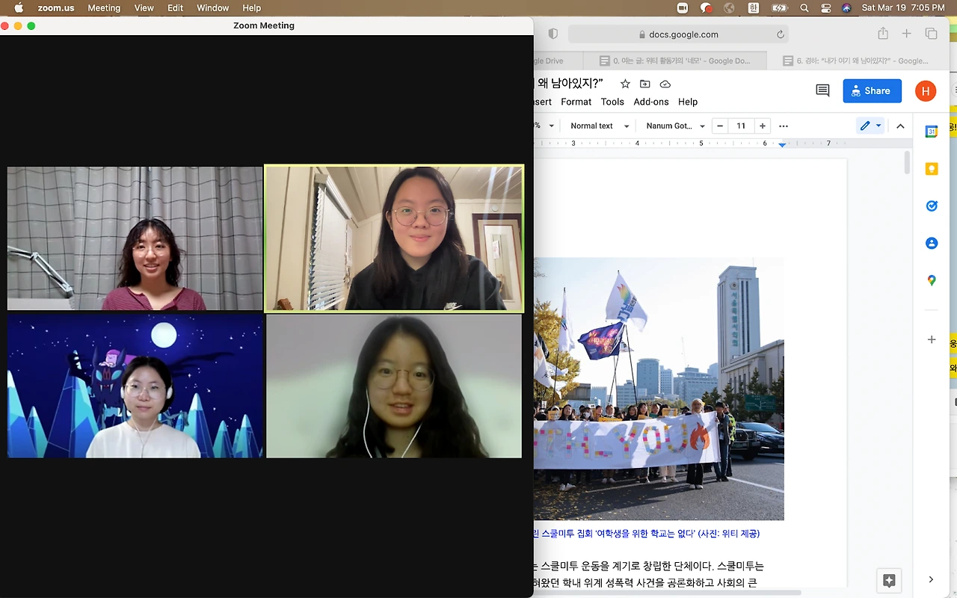Open the zoom percentage dropdown
957x598 pixels.
tap(545, 126)
